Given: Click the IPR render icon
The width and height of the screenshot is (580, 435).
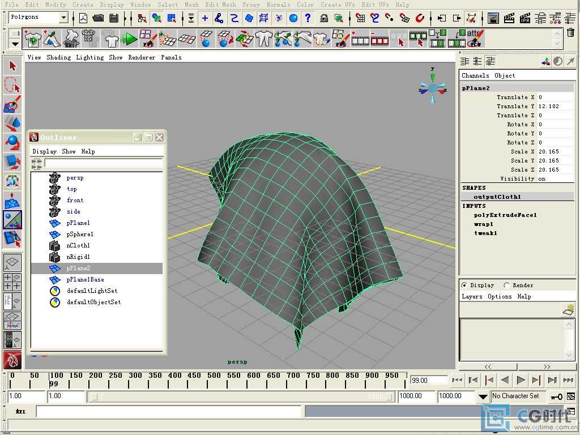Looking at the screenshot, I should click(525, 18).
